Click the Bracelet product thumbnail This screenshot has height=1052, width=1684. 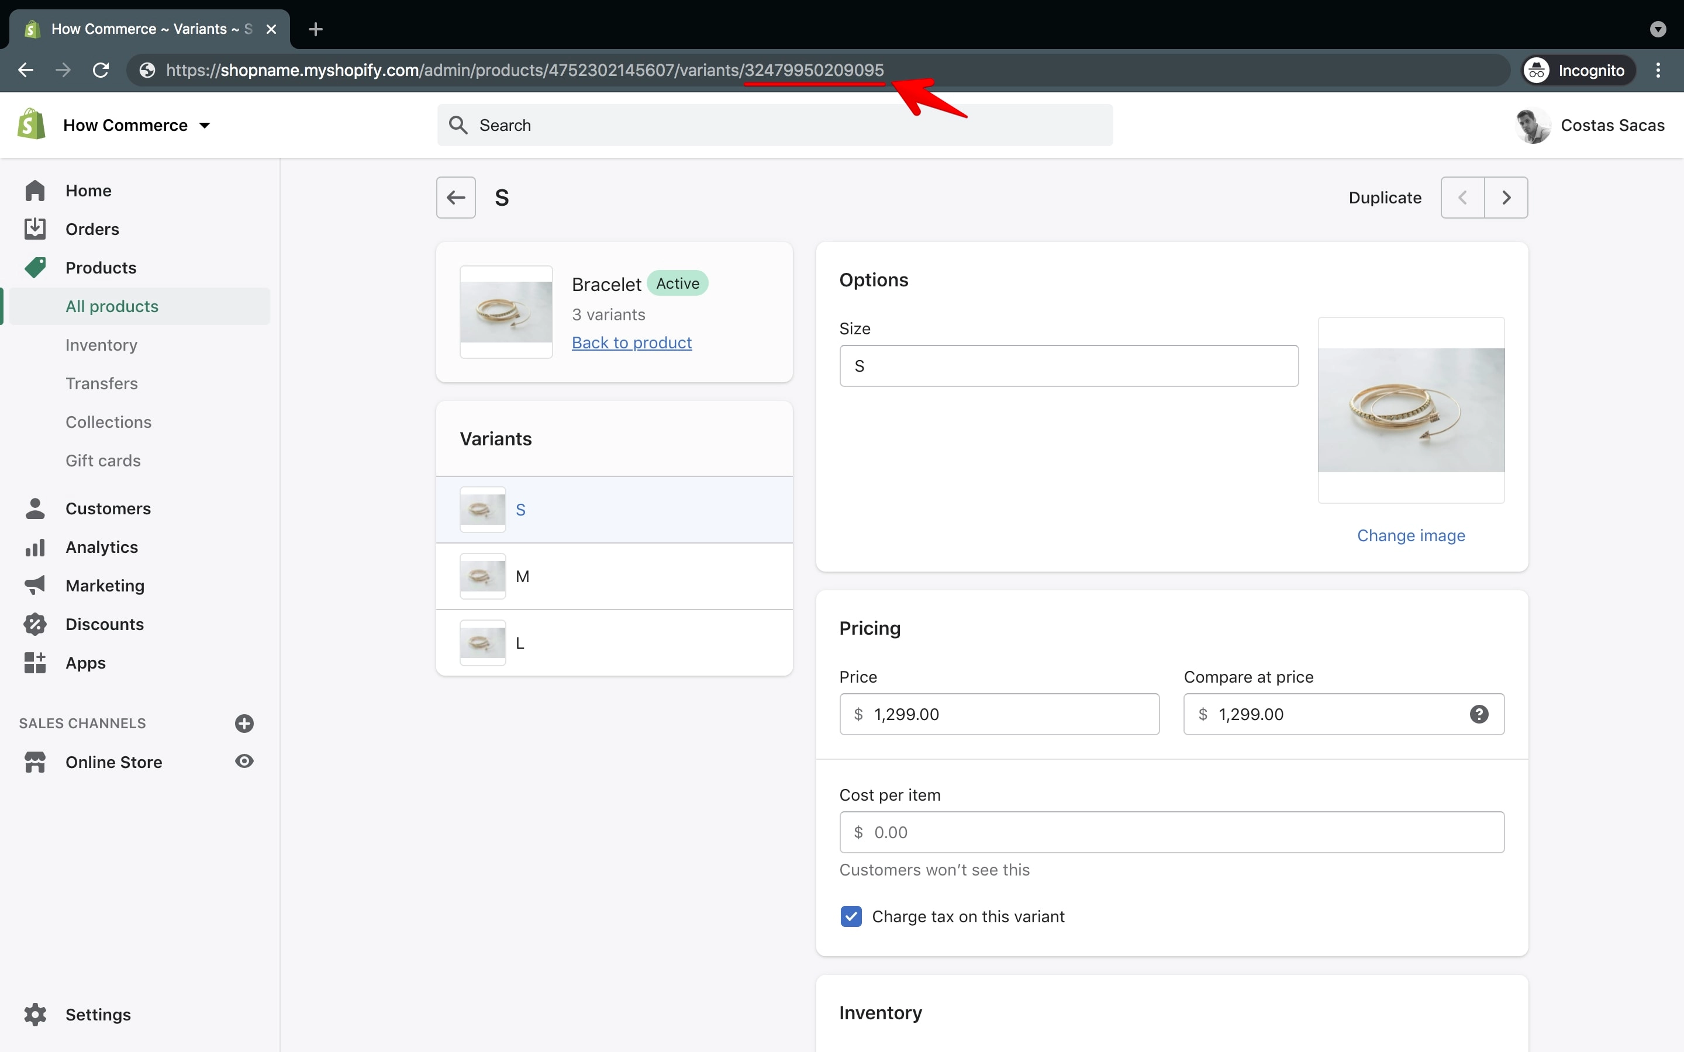506,312
